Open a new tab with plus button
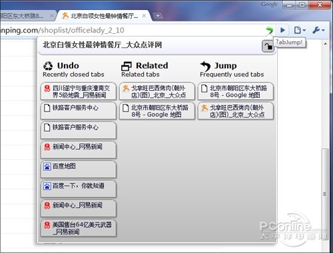 point(158,16)
